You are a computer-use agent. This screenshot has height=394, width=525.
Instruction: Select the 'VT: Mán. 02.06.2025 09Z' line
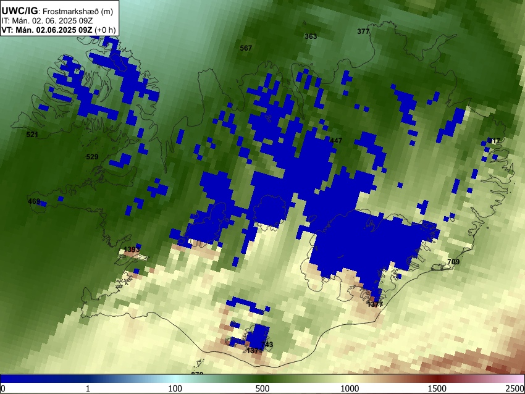click(47, 30)
